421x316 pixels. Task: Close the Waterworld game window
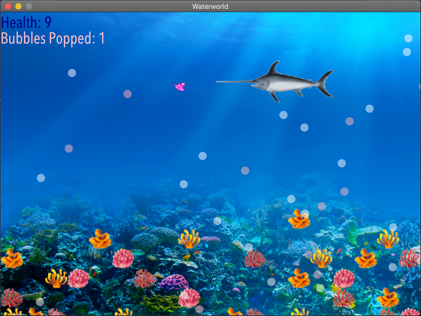[x=8, y=6]
